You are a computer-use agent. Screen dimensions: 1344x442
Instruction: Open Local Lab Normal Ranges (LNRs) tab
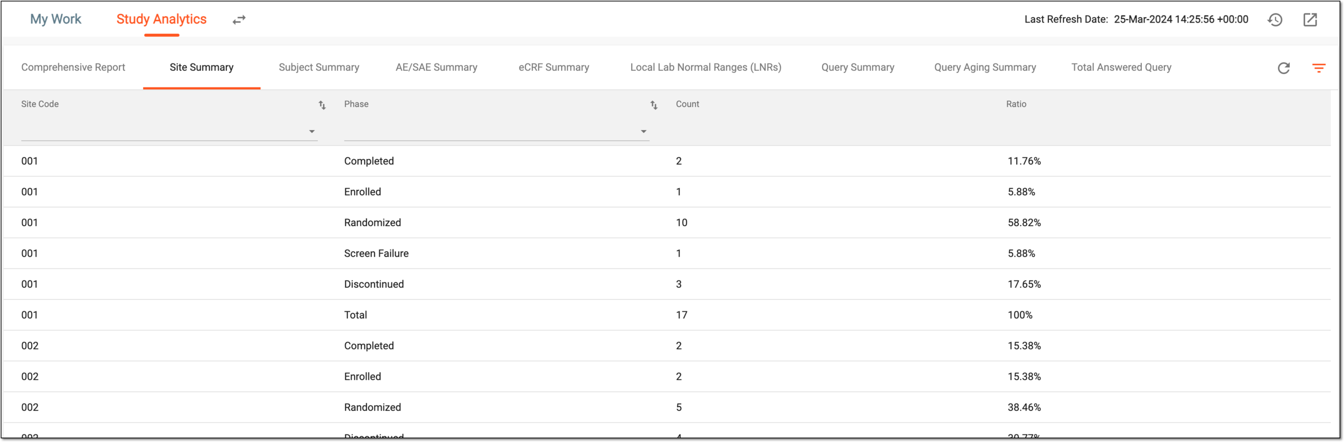(x=706, y=68)
